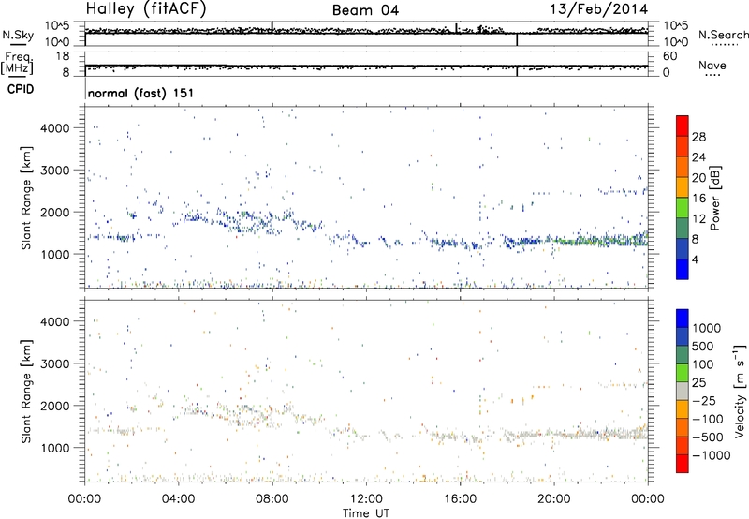Click the 'Freq. [MHz]' axis label
The width and height of the screenshot is (749, 519).
17,64
